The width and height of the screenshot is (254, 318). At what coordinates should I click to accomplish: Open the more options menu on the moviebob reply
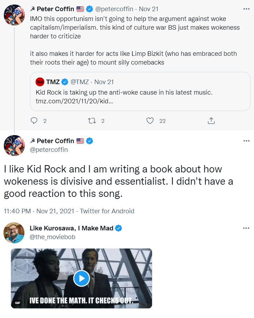(246, 228)
